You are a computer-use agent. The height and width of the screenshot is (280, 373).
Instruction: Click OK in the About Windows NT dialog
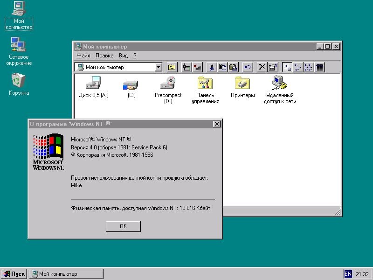coord(123,226)
